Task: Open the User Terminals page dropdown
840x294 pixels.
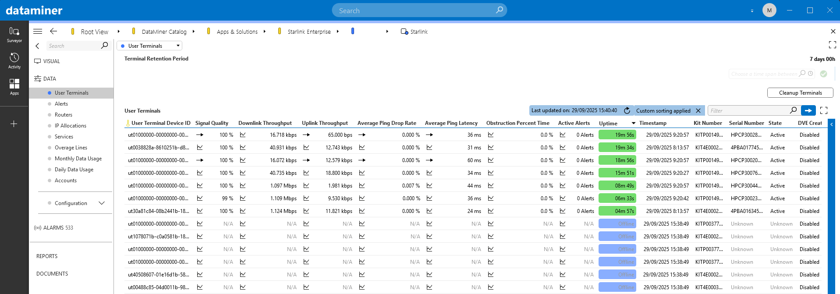Action: [149, 46]
